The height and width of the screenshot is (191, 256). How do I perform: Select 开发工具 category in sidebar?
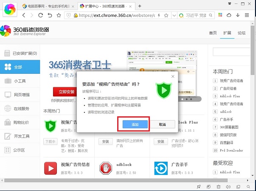[20, 136]
